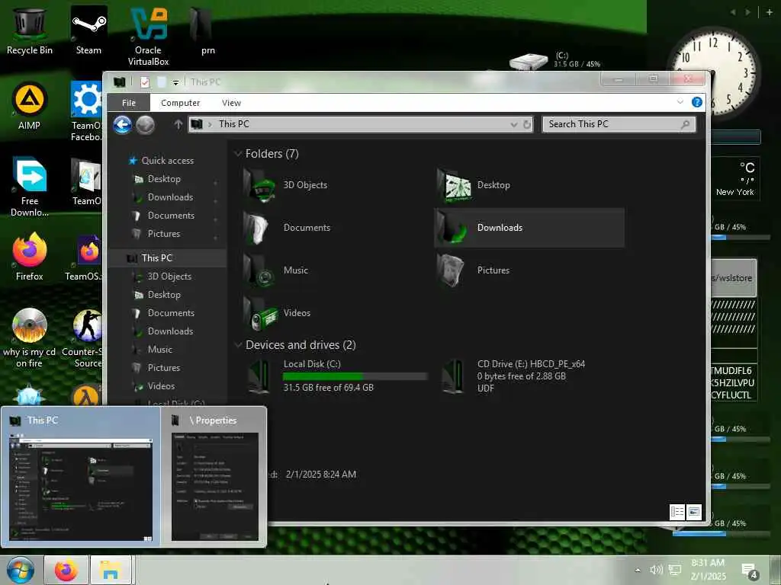Show hidden tray icons arrow
The height and width of the screenshot is (585, 781).
point(638,570)
